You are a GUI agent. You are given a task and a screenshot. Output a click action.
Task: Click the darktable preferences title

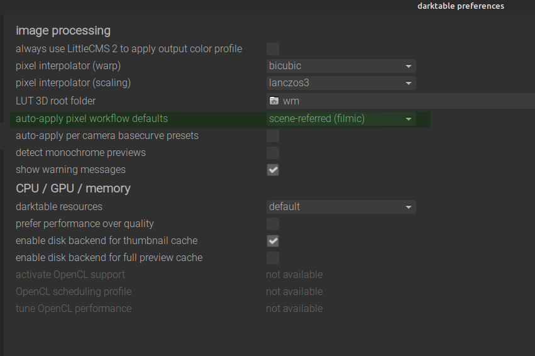coord(460,6)
